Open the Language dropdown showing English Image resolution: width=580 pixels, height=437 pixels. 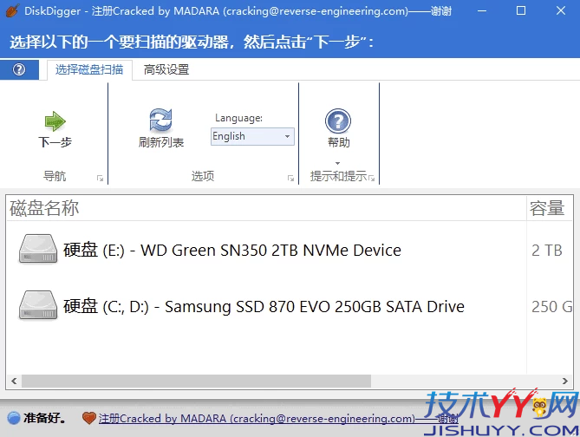pyautogui.click(x=252, y=136)
